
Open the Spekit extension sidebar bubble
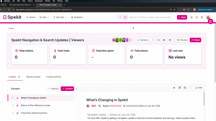210,22
